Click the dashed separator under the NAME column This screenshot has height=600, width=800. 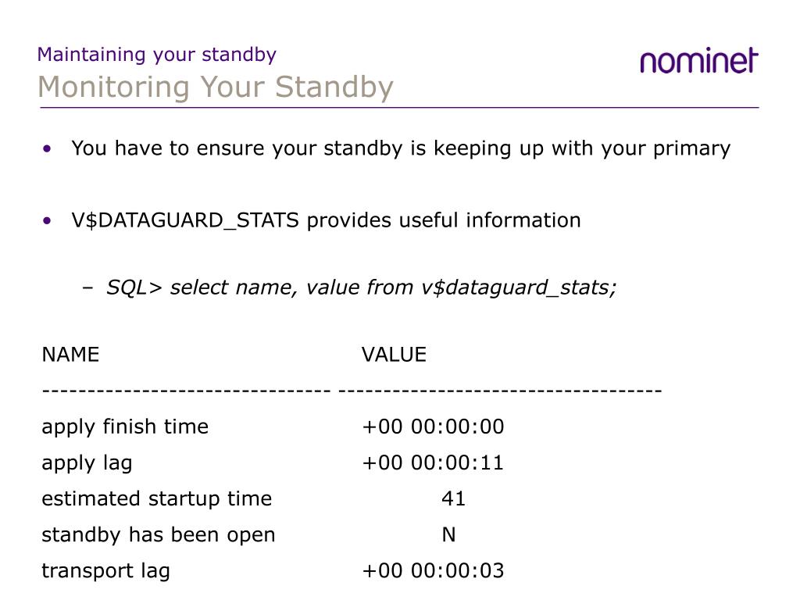[x=186, y=391]
